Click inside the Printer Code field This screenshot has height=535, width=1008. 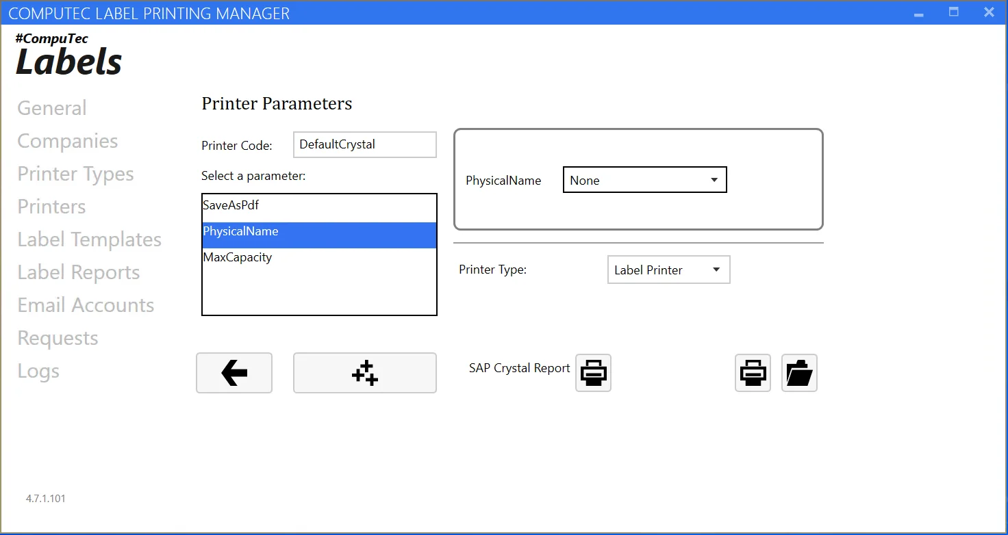(x=364, y=144)
